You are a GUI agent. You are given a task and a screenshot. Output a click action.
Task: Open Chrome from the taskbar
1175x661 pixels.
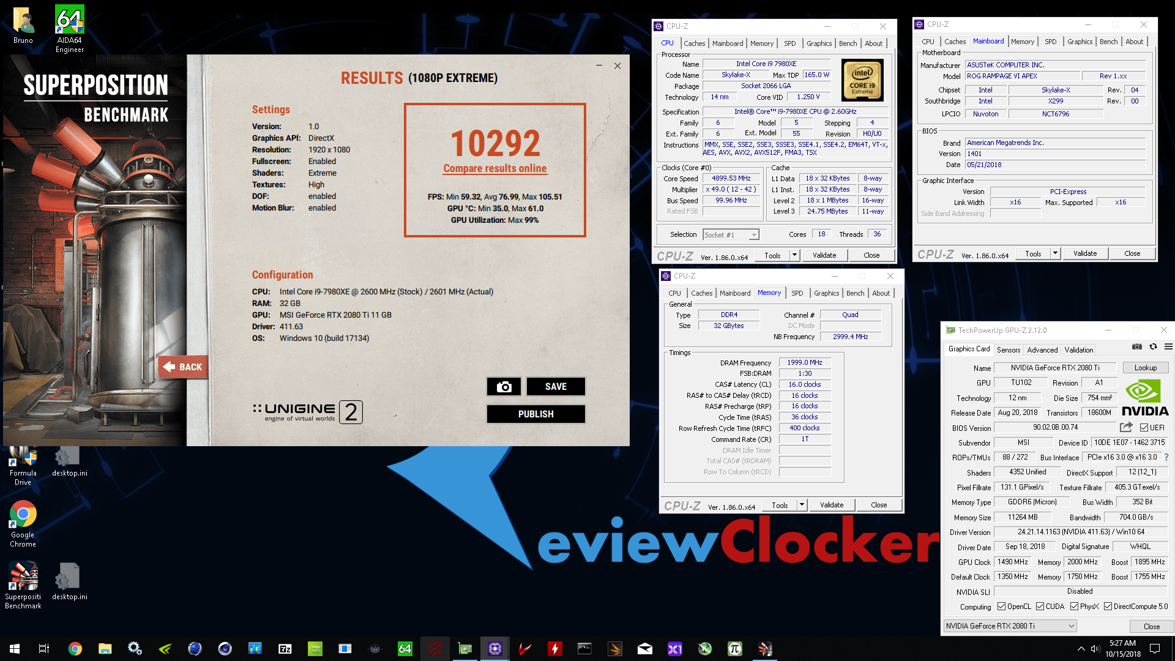click(75, 649)
